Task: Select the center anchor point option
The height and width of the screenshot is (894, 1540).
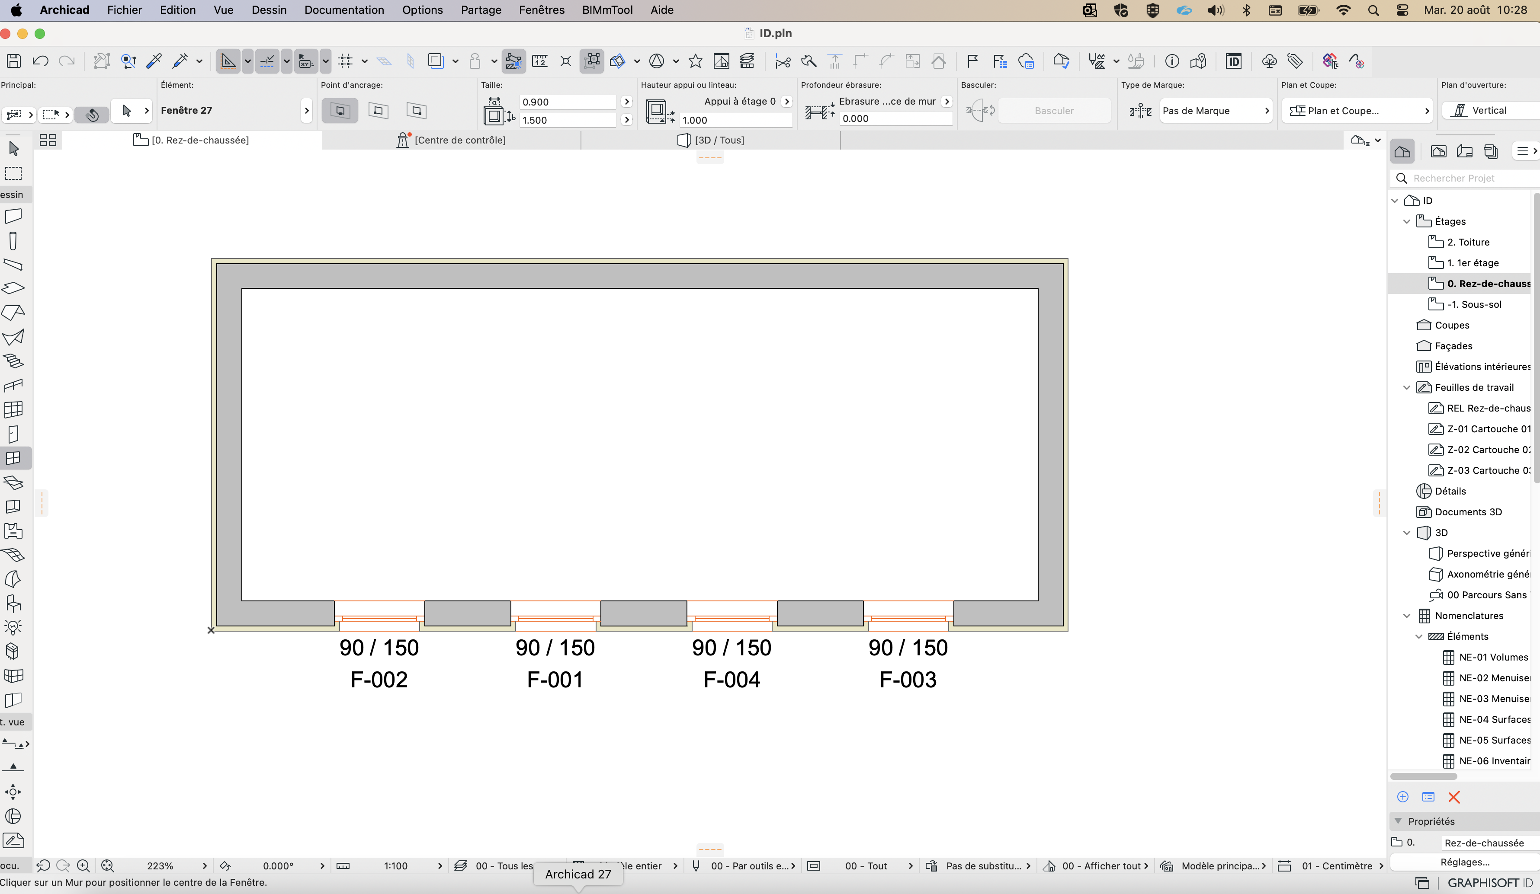Action: click(x=340, y=111)
